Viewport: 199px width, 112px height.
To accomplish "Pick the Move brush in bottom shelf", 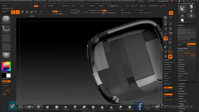I will click(x=75, y=107).
